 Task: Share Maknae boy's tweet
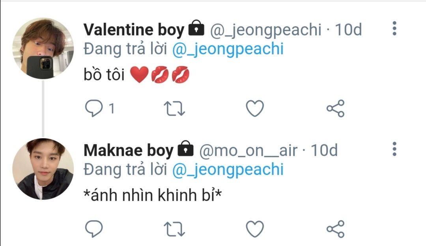(335, 229)
